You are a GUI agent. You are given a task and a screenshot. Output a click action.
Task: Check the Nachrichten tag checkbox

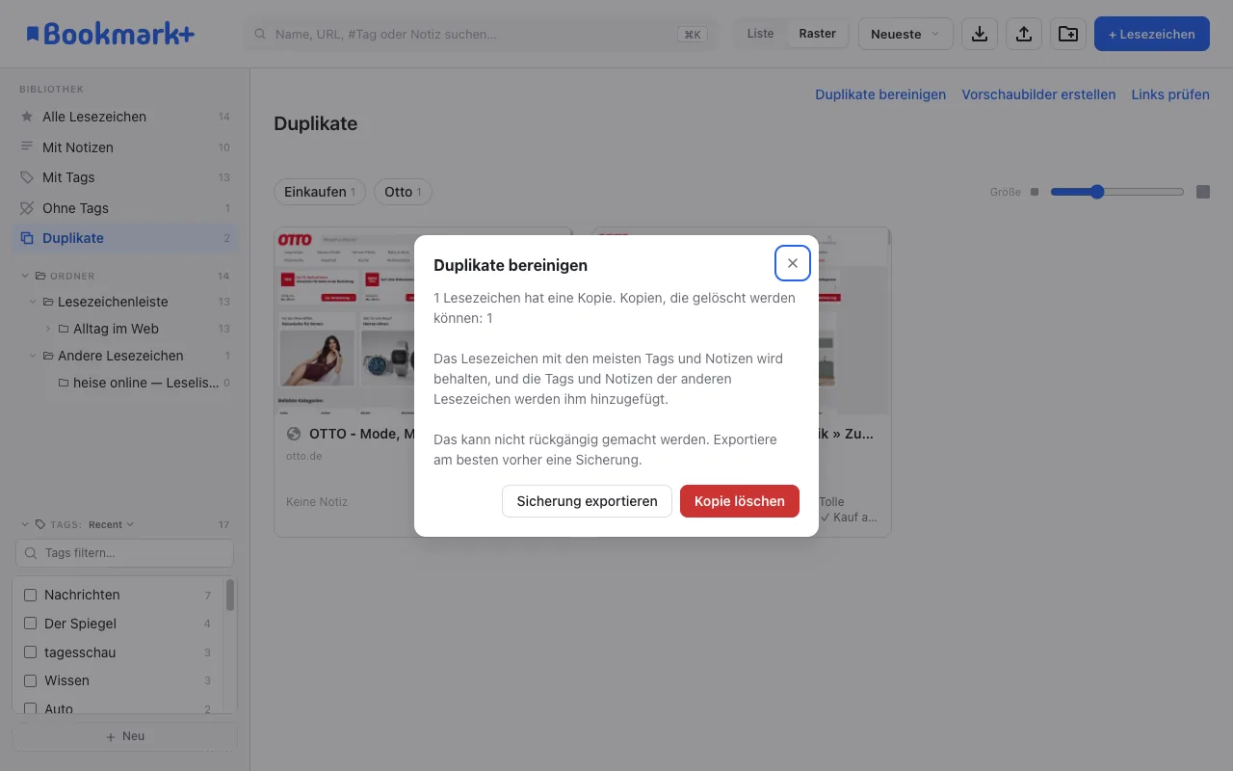point(30,595)
